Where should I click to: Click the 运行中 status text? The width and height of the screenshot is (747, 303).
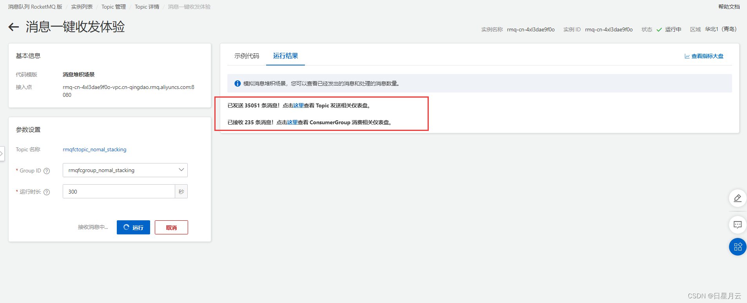[x=673, y=29]
